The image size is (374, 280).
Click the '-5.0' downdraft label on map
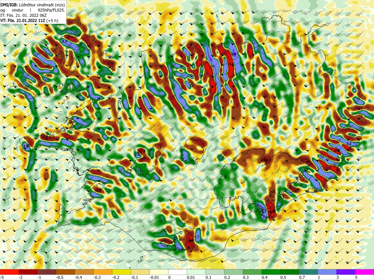coord(231,64)
